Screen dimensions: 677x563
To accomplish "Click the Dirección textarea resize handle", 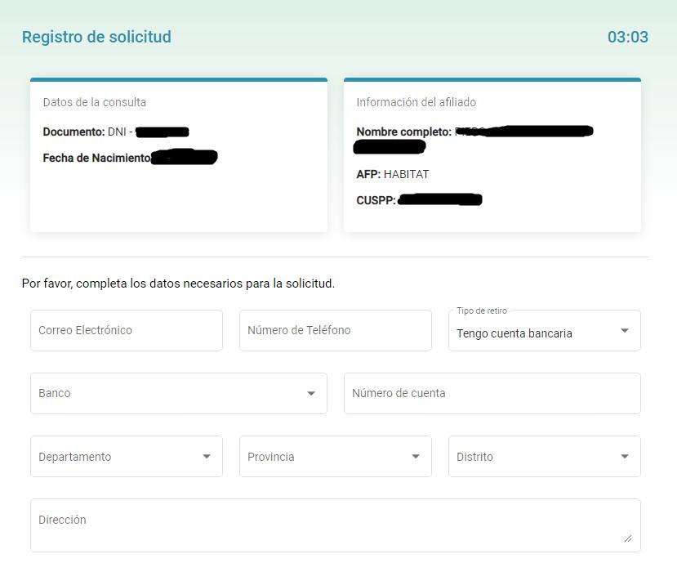I will pos(627,538).
